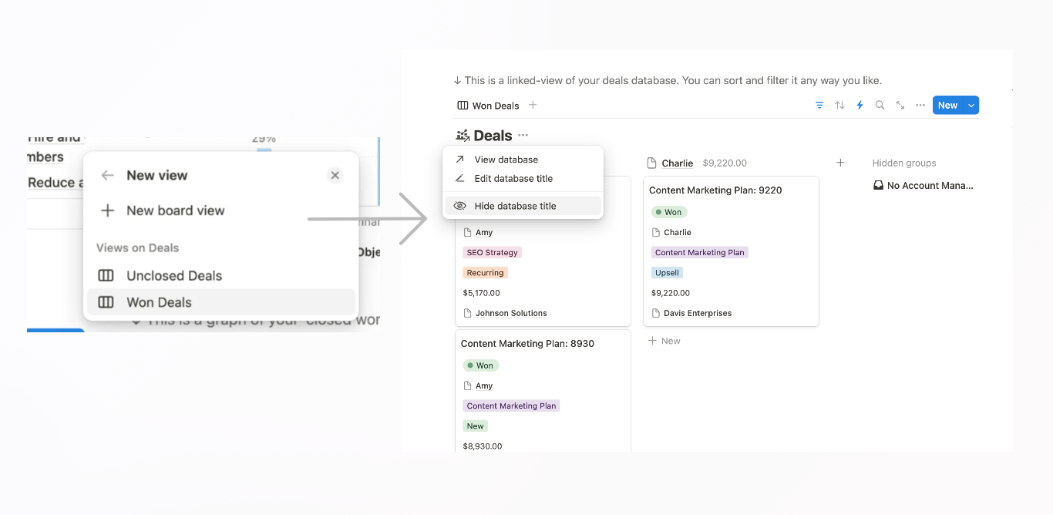Image resolution: width=1053 pixels, height=515 pixels.
Task: Click the $8,930.00 amount
Action: point(482,446)
